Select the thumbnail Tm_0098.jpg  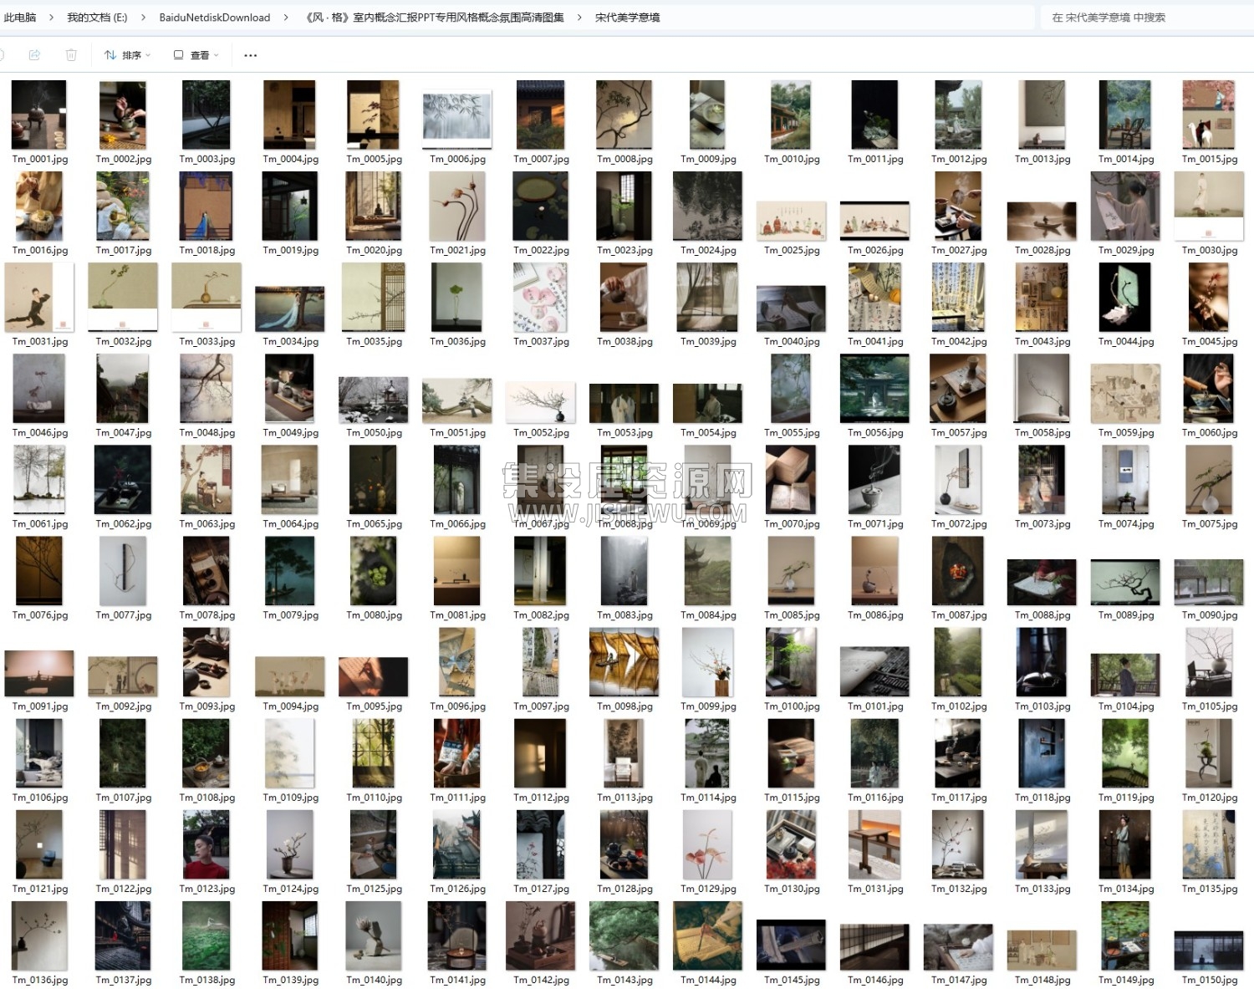point(624,669)
